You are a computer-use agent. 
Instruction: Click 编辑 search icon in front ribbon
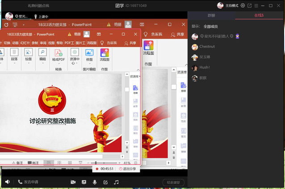point(42,52)
